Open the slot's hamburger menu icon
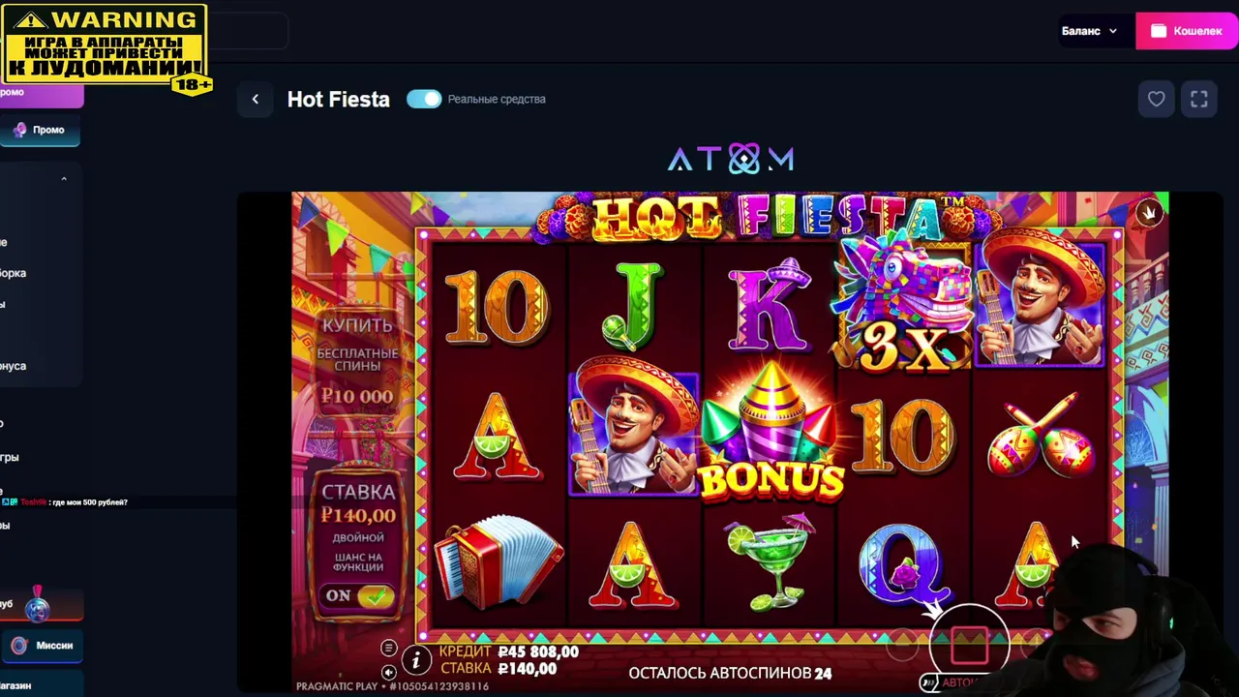Screen dimensions: 1239x697 [388, 648]
